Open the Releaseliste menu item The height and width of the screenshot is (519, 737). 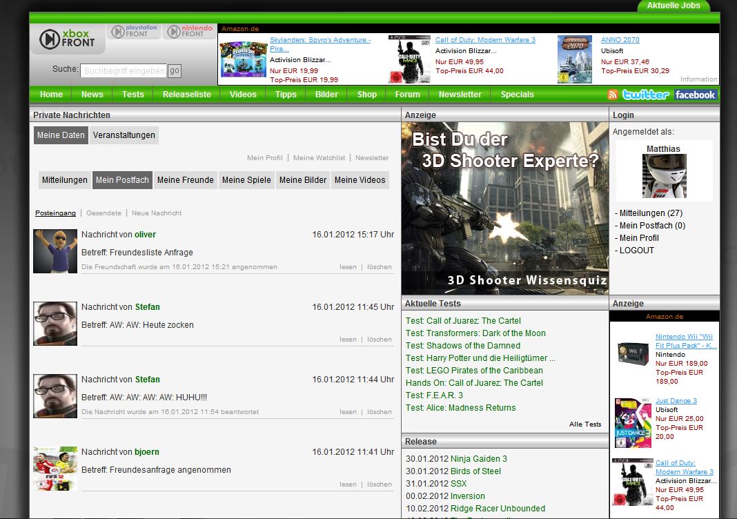187,95
